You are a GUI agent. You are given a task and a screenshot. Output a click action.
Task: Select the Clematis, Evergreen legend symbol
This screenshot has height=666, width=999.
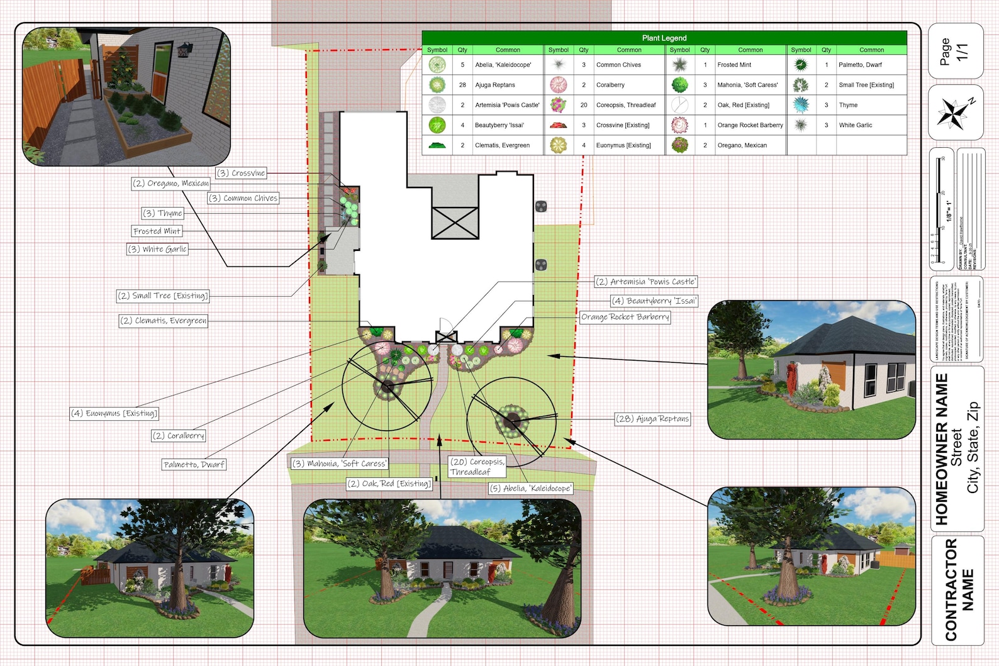point(437,145)
